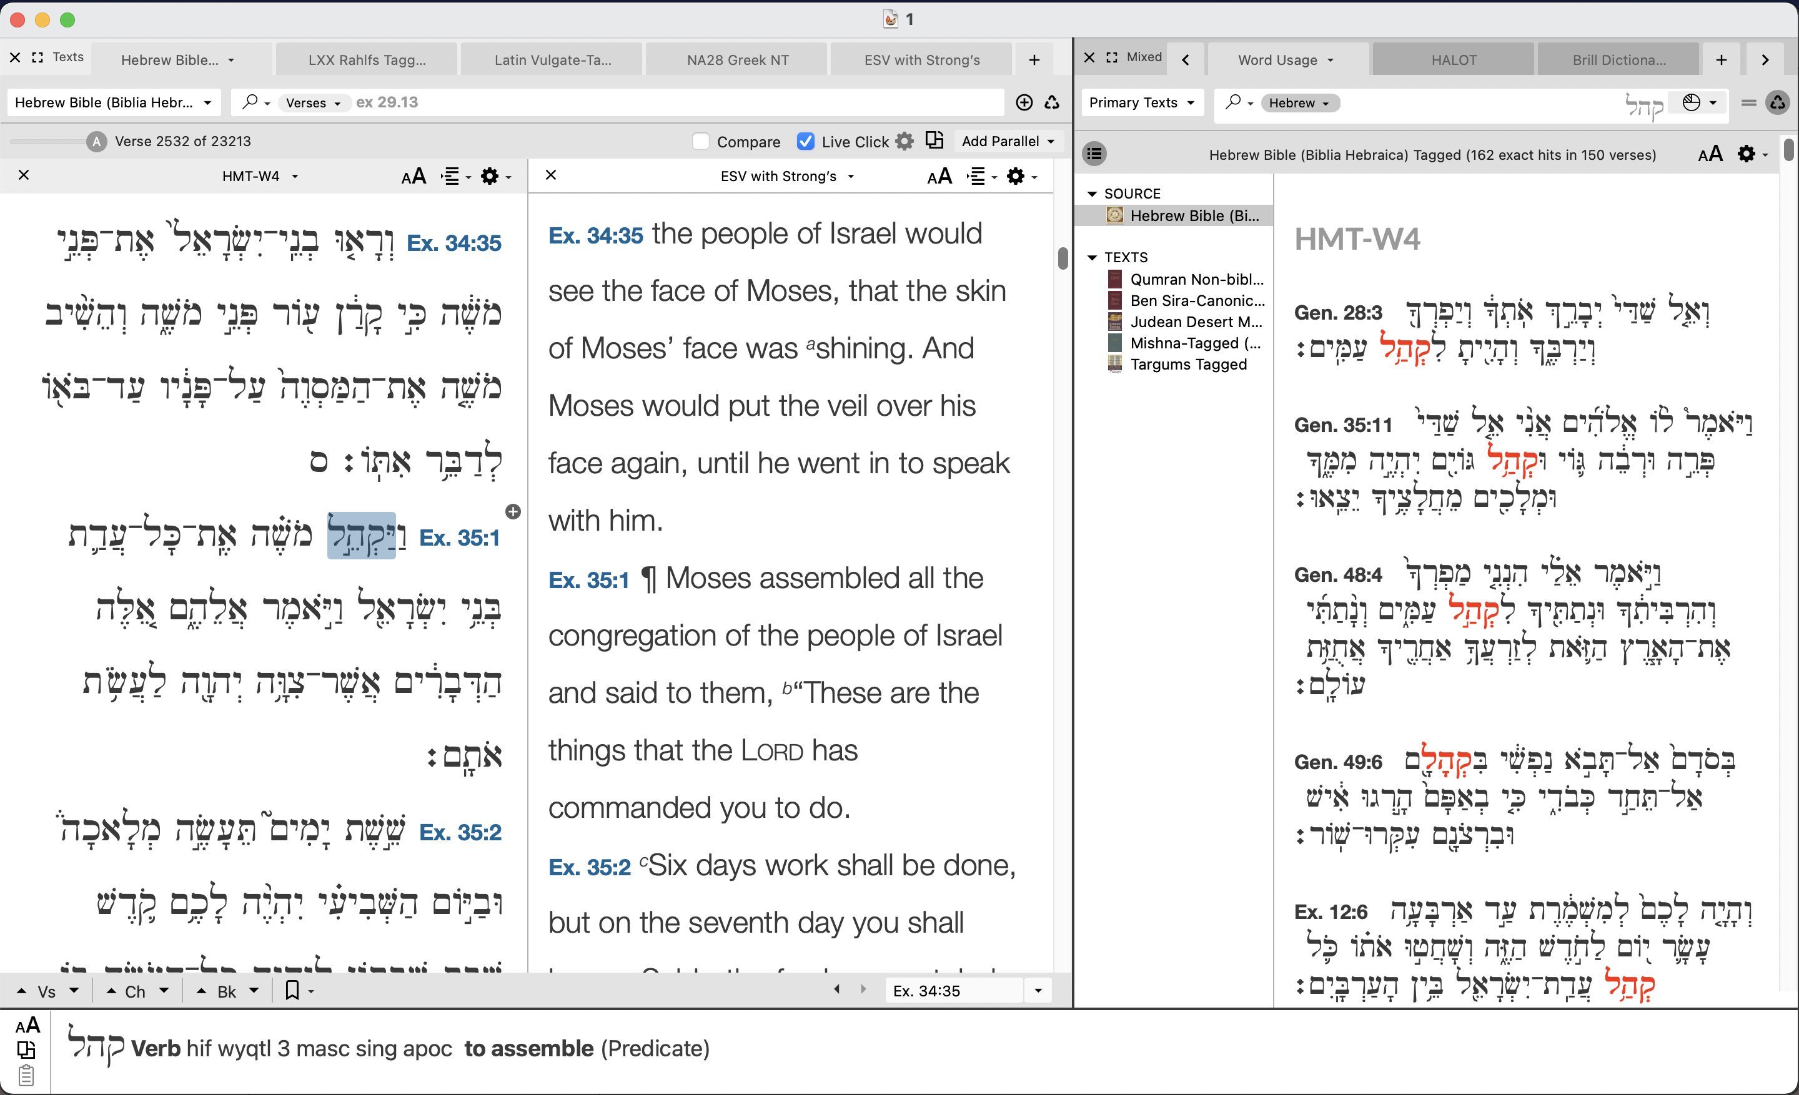Select Targums Tagged in the TEXTS list
1799x1095 pixels.
(x=1188, y=364)
